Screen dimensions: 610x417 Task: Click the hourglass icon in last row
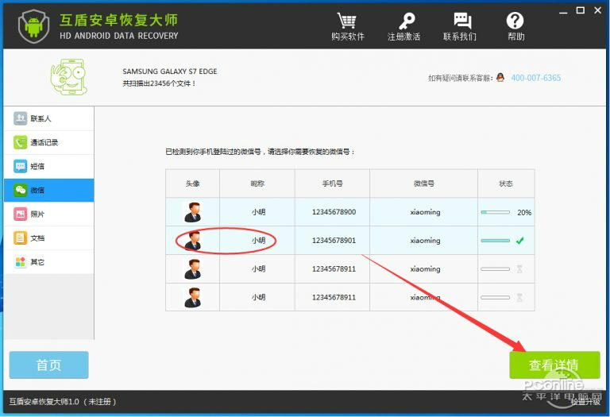(519, 297)
